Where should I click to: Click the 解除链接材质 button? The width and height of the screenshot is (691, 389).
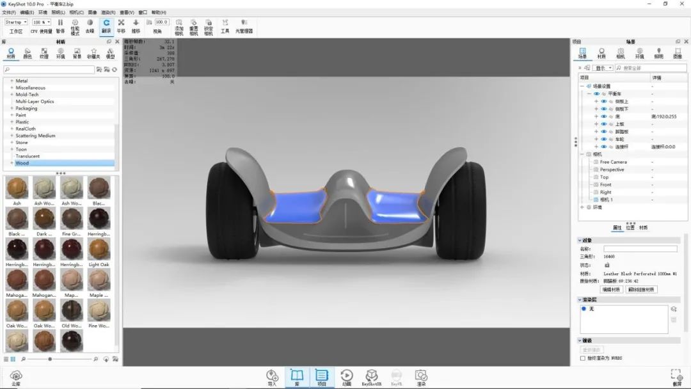640,289
